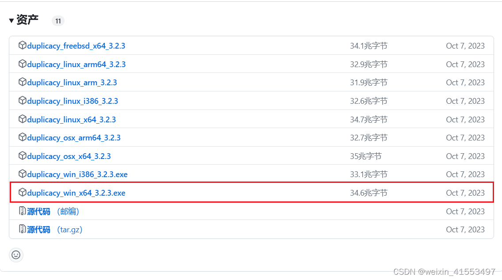Open the smiley reaction picker
Image resolution: width=502 pixels, height=280 pixels.
(16, 255)
